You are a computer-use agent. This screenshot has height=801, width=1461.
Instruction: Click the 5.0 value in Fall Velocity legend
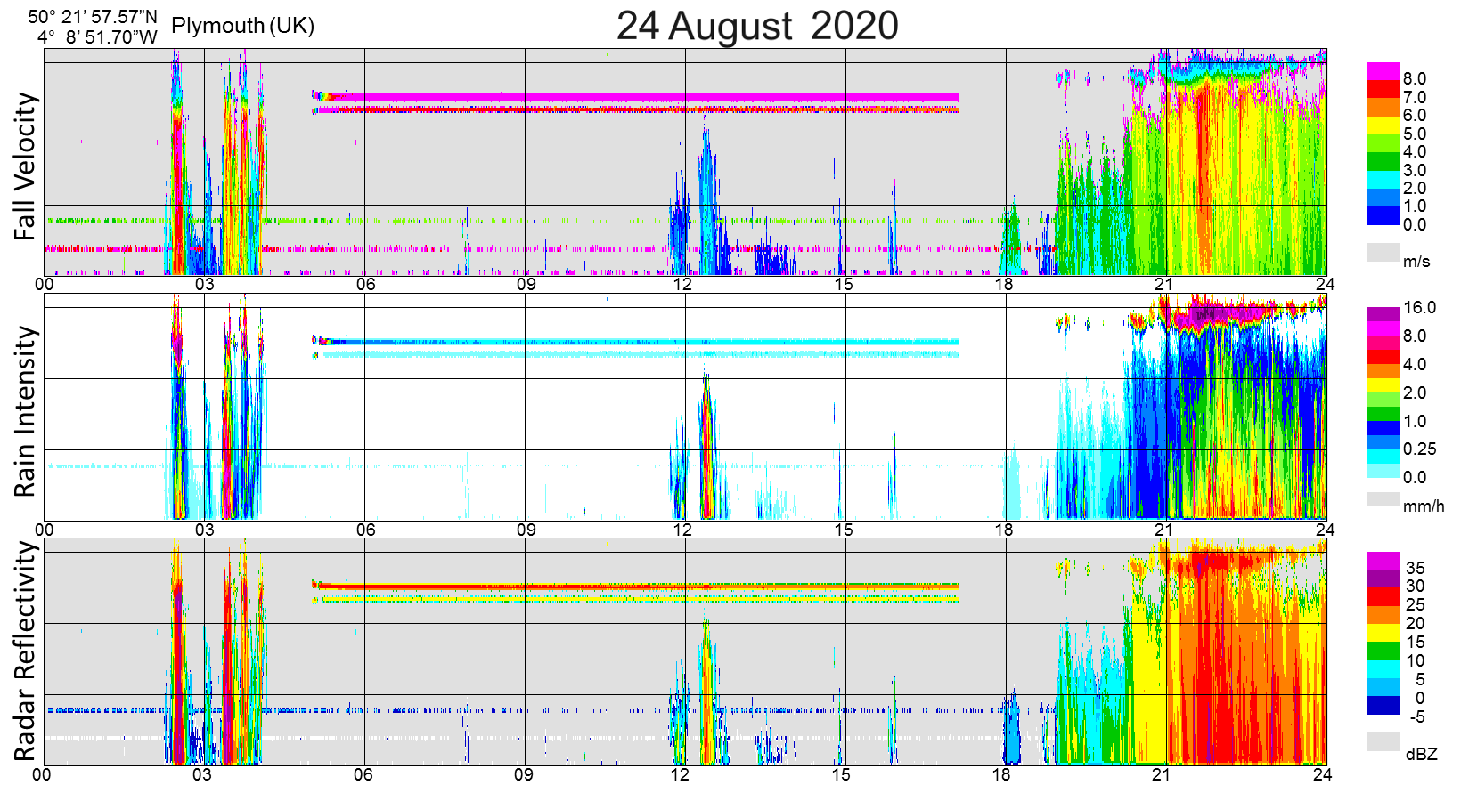pyautogui.click(x=1415, y=134)
